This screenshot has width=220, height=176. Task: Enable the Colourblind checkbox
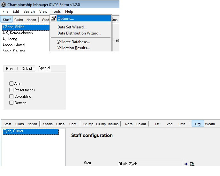coord(11,96)
